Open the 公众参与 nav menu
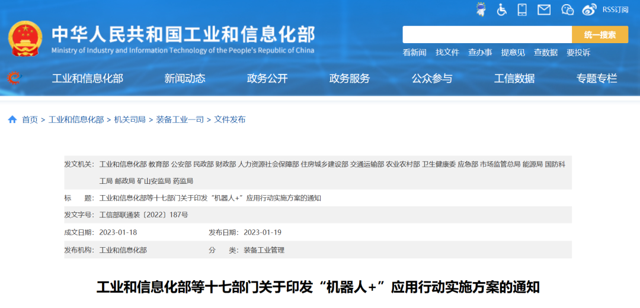 point(432,78)
